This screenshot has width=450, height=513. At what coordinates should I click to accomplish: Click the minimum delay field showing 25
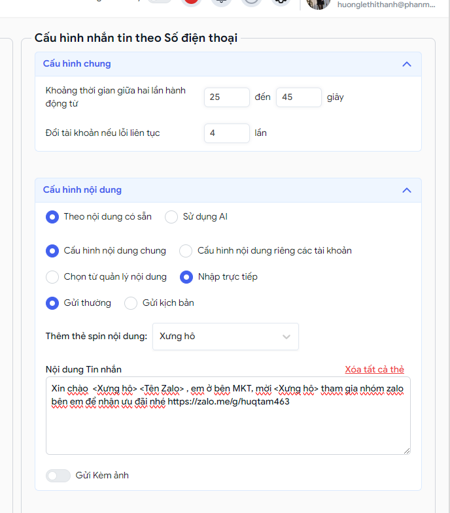pos(227,97)
